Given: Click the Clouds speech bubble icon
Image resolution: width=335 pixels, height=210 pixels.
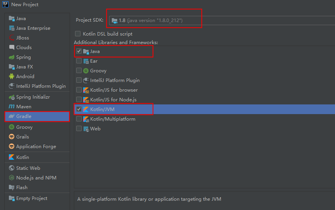Looking at the screenshot, I should point(12,47).
